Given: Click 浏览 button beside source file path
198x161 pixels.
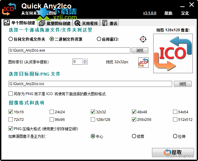Looking at the screenshot, I should tap(140, 50).
